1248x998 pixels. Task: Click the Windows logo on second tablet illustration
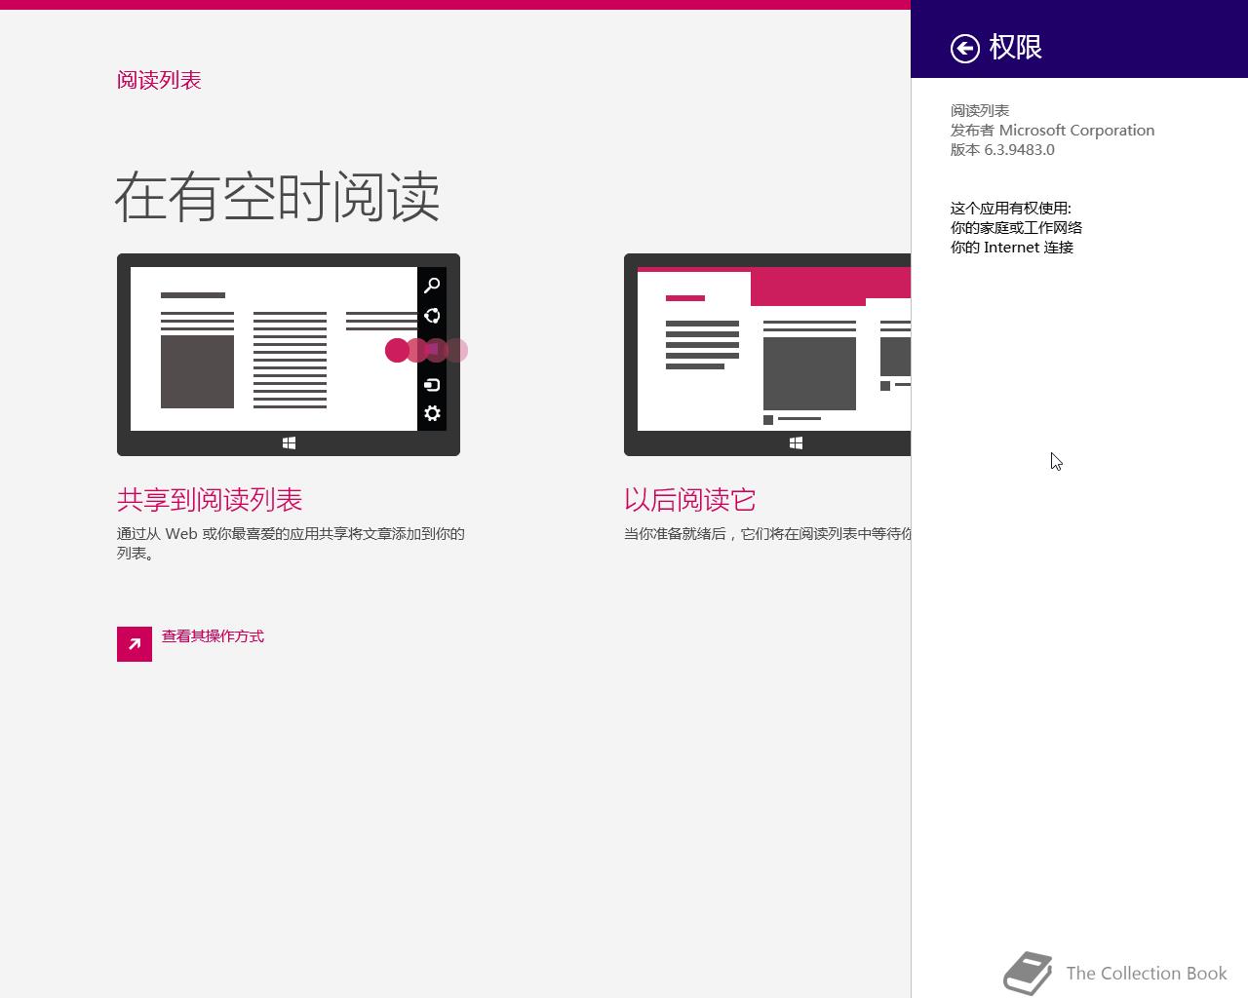click(x=796, y=443)
